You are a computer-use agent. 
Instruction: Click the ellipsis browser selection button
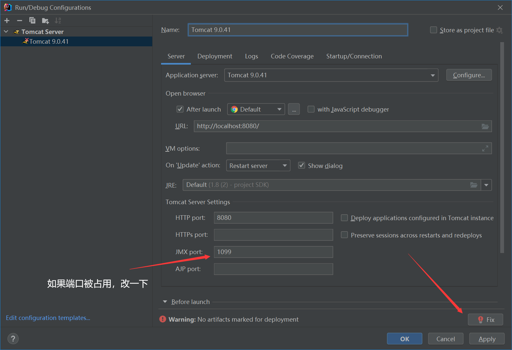pos(294,109)
